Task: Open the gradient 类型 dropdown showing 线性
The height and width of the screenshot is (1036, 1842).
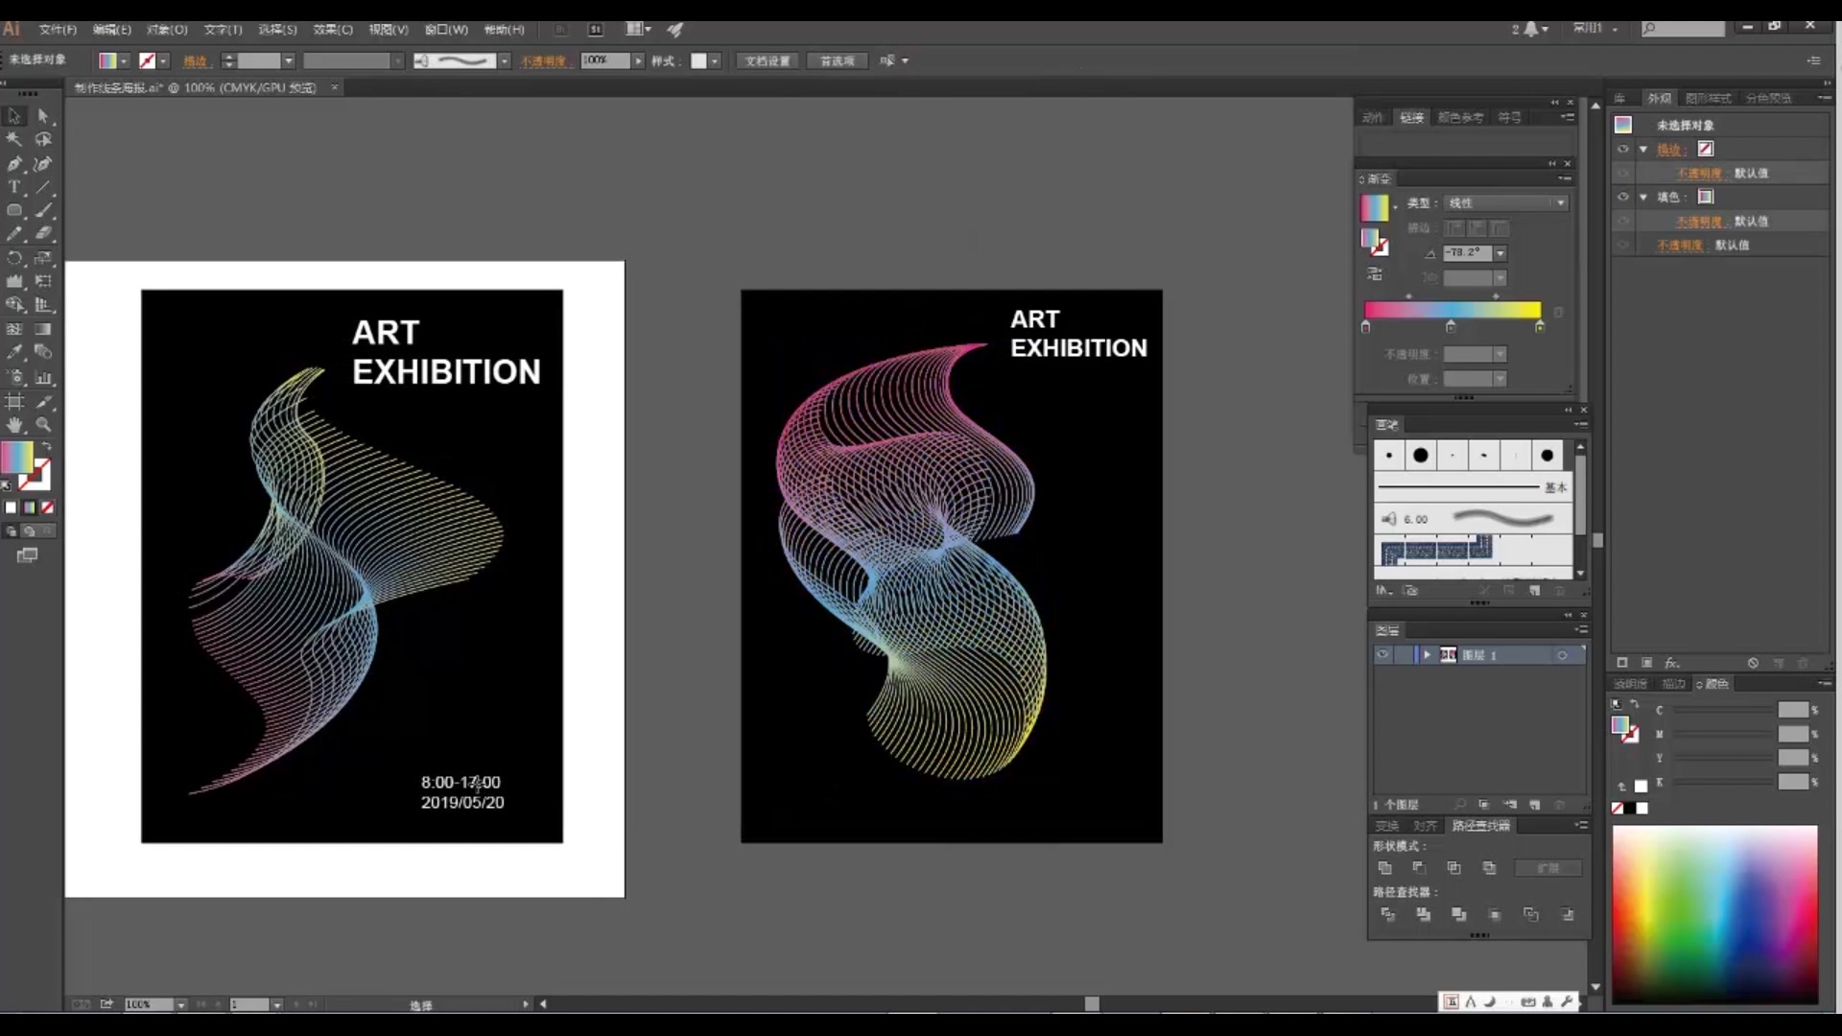Action: [x=1506, y=203]
